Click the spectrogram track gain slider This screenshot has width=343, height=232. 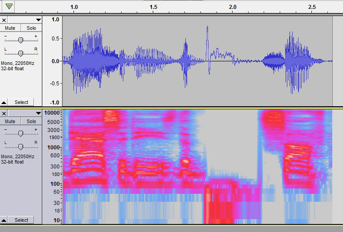coord(20,133)
